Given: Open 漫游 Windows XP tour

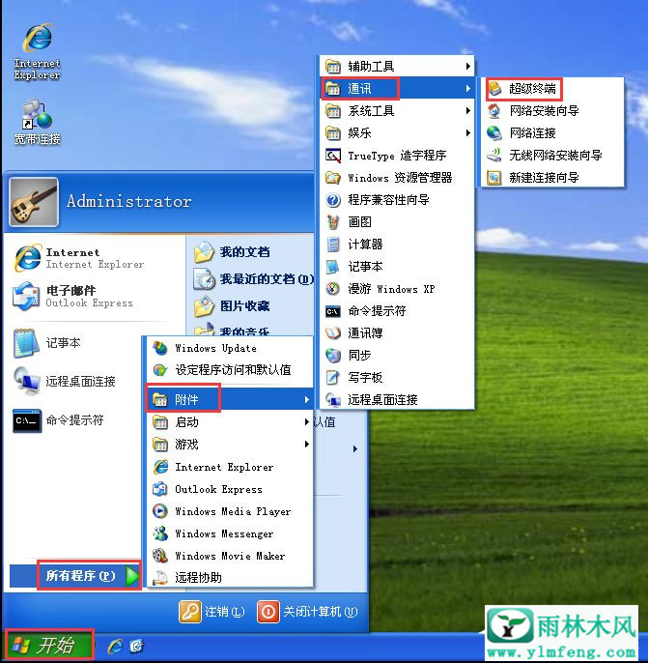Looking at the screenshot, I should pos(397,289).
